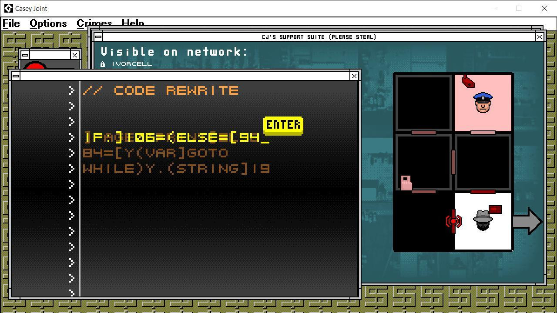The image size is (557, 313).
Task: Collapse the Code Rewrite window
Action: pyautogui.click(x=16, y=76)
